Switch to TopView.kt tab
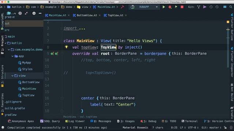Screen dimensions: 234x131 116,15
